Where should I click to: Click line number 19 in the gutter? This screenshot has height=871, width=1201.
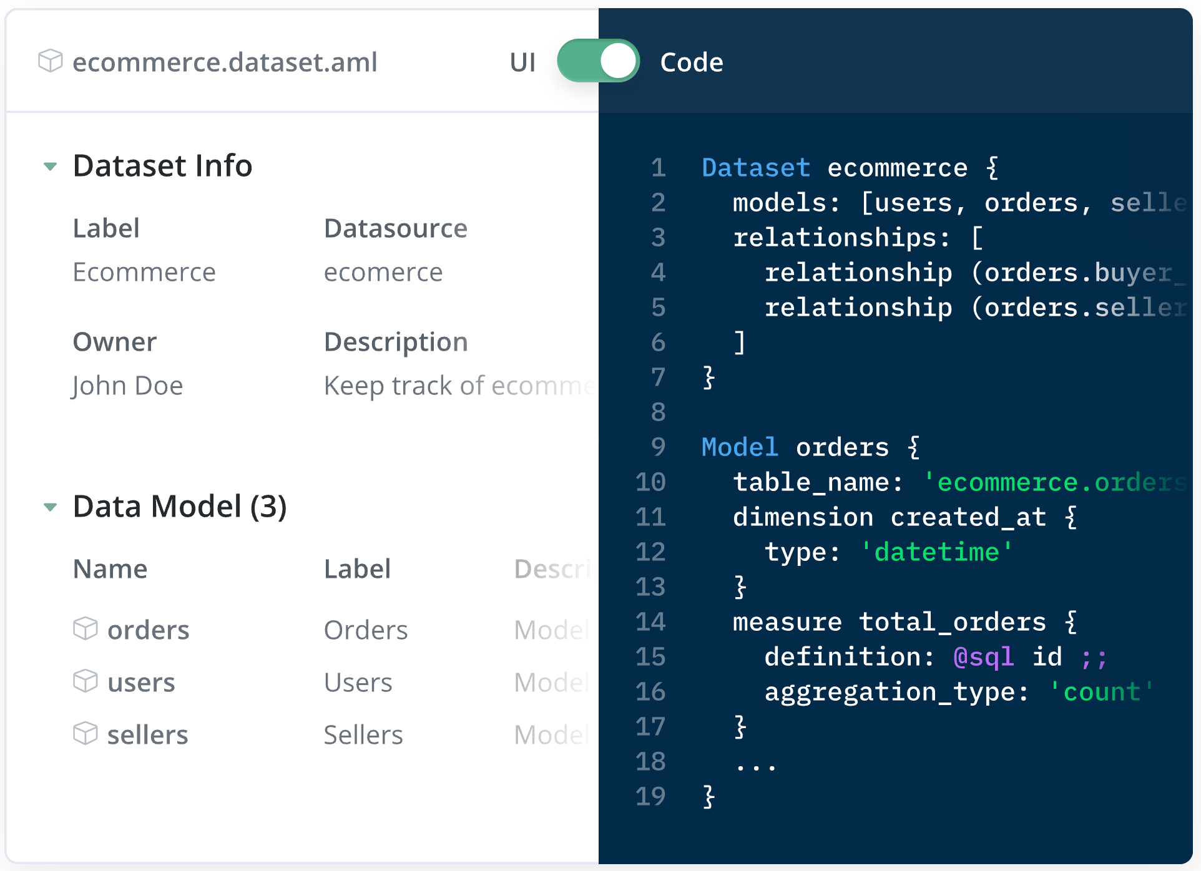(650, 797)
